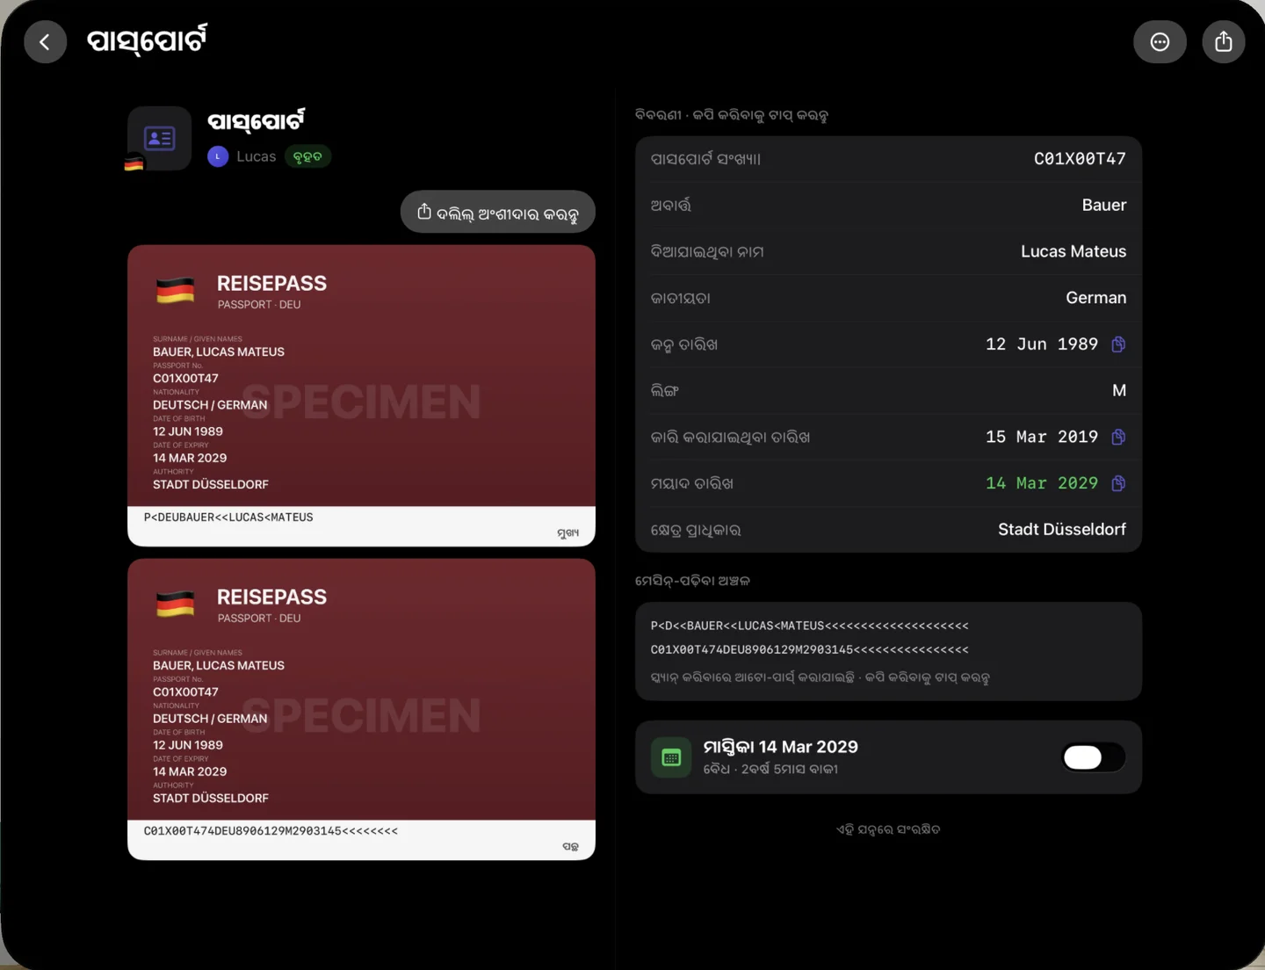Toggle the 14 Mar 2029 expiry reminder

click(1093, 757)
